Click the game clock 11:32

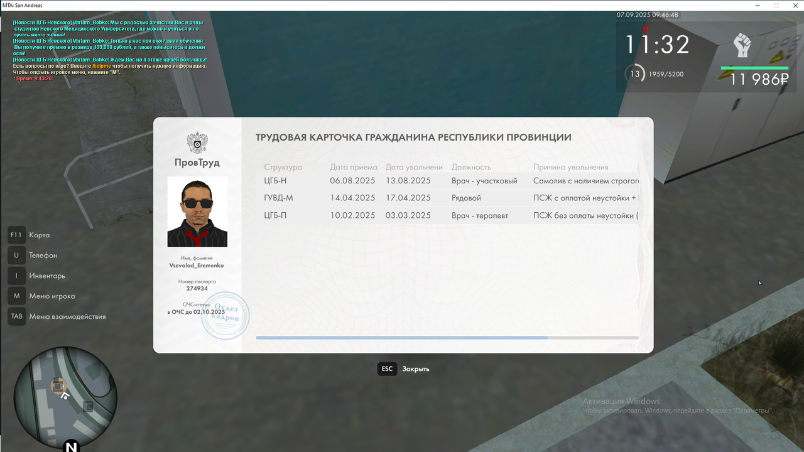click(x=657, y=45)
